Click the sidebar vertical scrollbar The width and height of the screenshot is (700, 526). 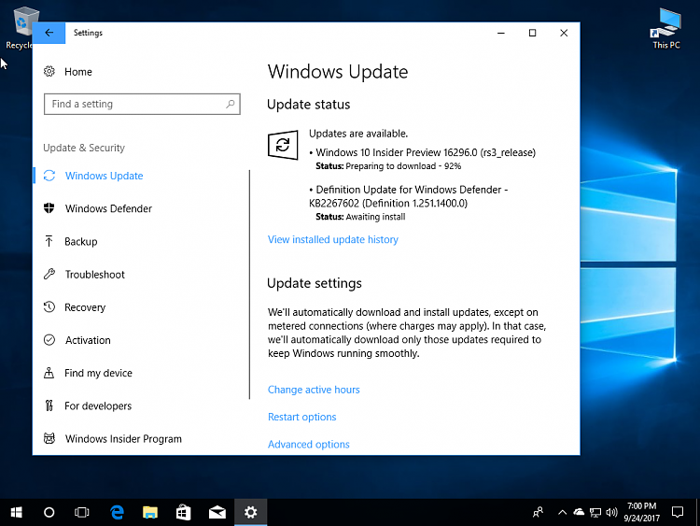pyautogui.click(x=249, y=284)
